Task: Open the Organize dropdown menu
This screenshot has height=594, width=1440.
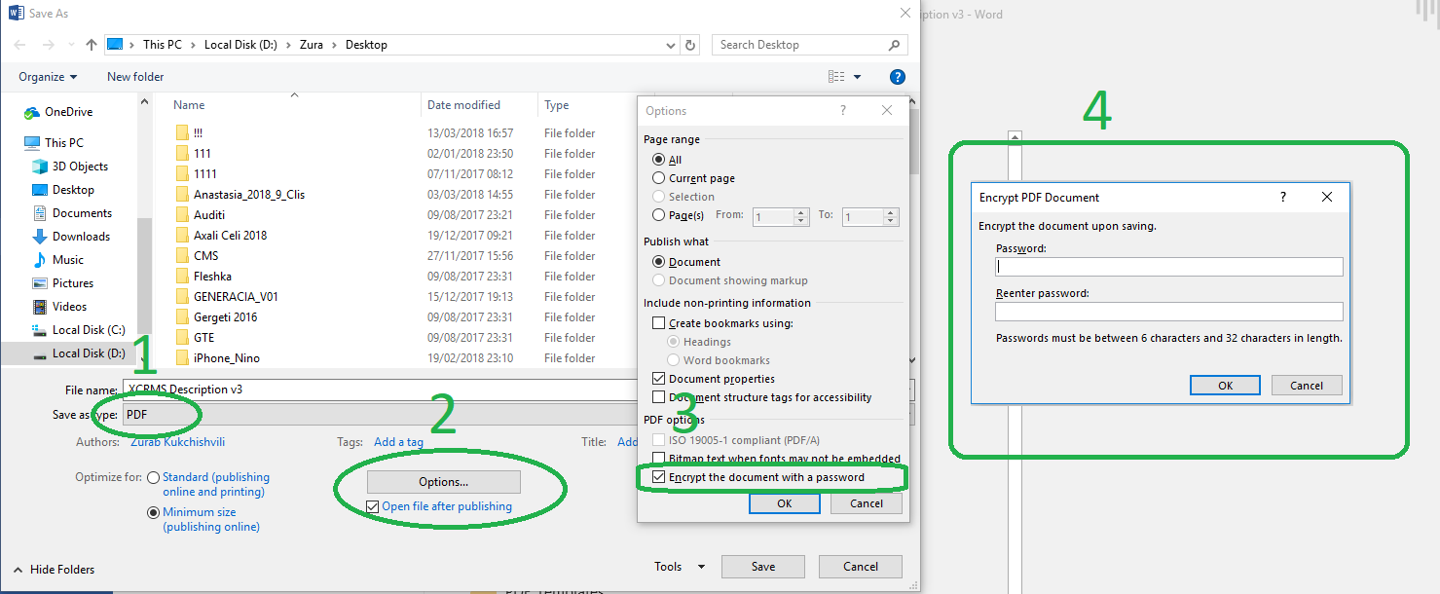Action: 48,77
